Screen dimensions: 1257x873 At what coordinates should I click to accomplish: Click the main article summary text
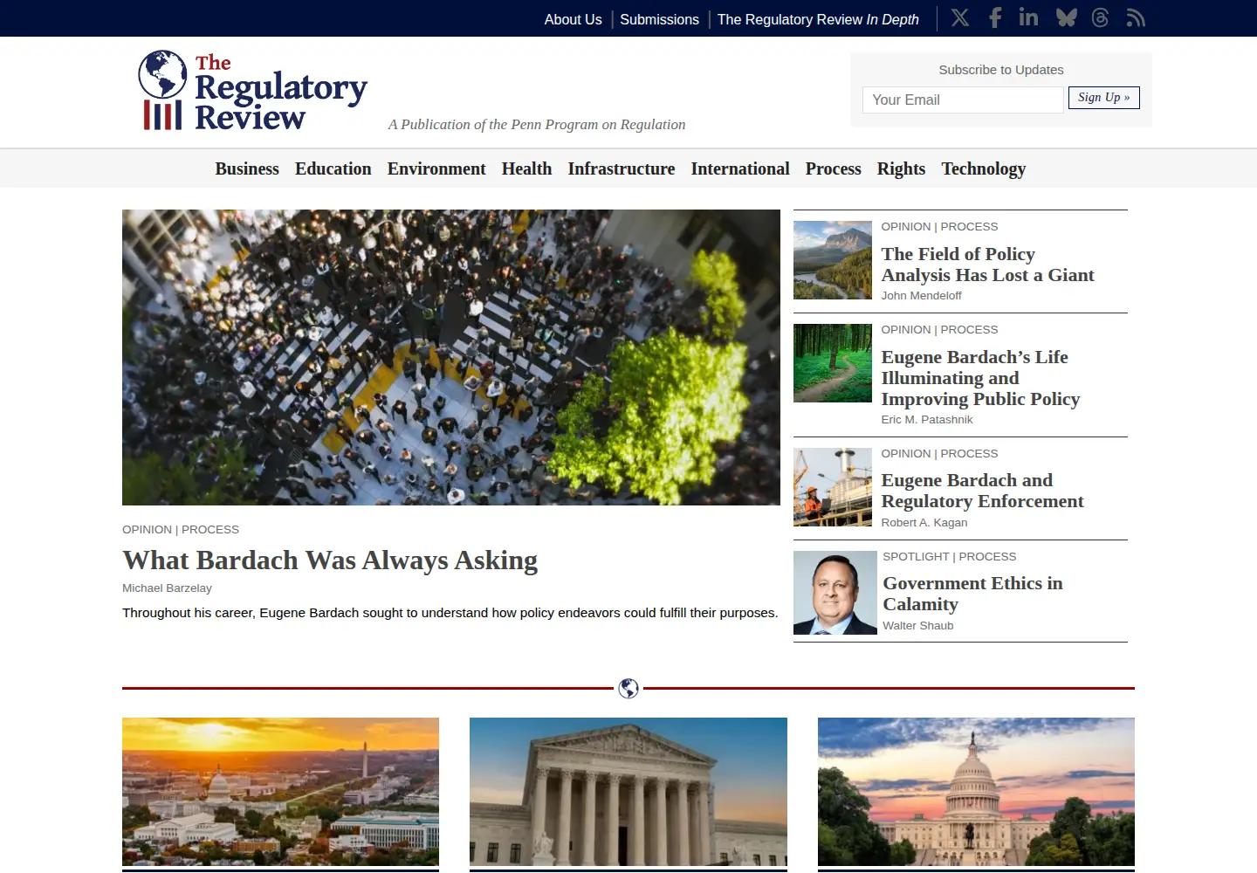pos(450,613)
